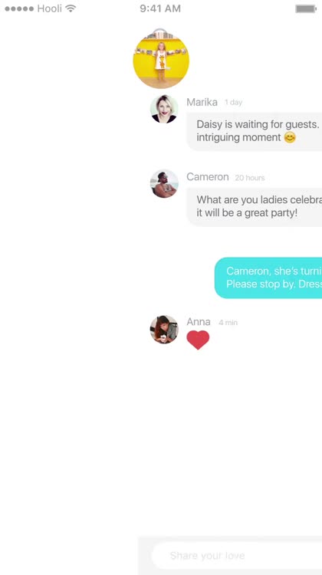Tap the 9:41 AM clock in the status bar
Viewport: 322px width, 575px height.
[x=160, y=8]
